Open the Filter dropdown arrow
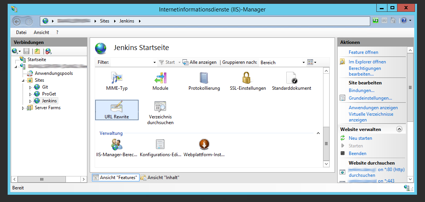425x202 pixels. pos(154,62)
